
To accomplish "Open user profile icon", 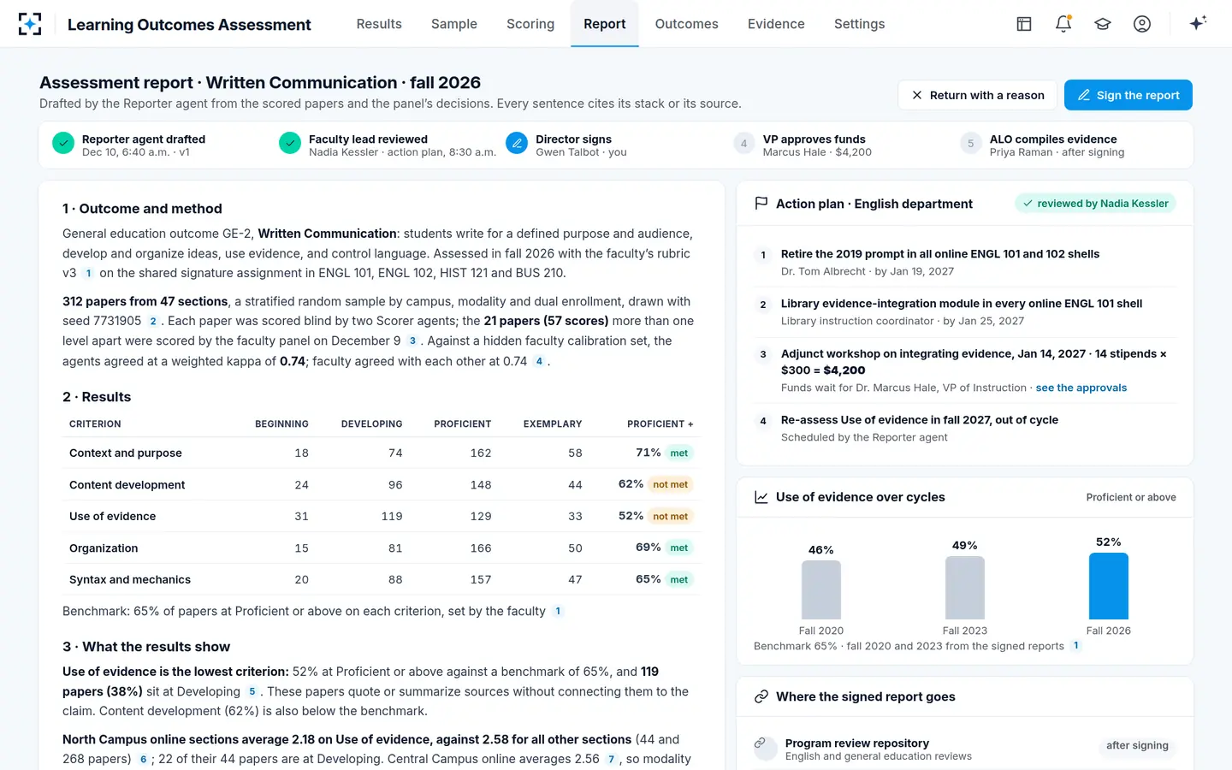I will (x=1142, y=24).
